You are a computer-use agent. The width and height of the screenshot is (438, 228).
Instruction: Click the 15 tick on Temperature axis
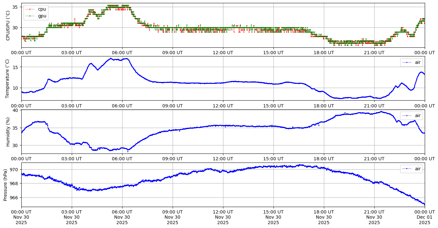tap(16, 67)
